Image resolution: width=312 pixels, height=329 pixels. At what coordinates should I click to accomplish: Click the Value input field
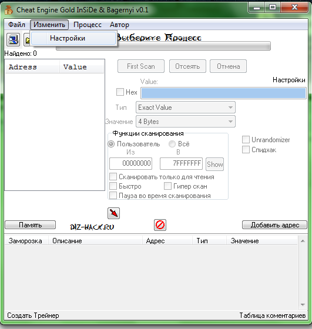click(x=223, y=93)
